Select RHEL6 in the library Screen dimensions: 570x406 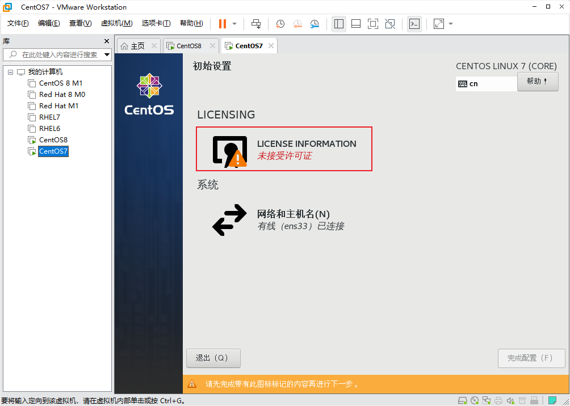click(x=49, y=129)
